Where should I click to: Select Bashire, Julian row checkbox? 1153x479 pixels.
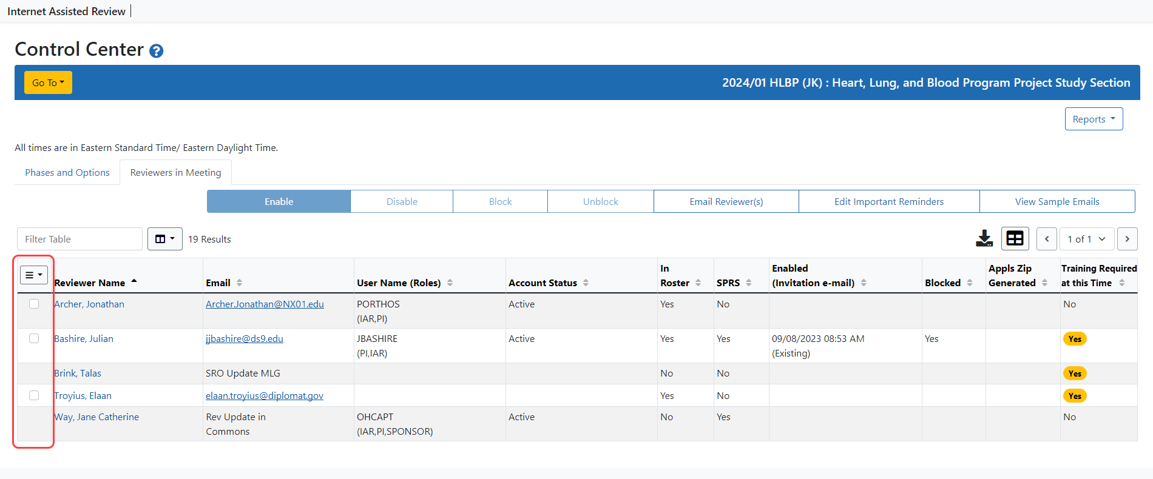[34, 338]
